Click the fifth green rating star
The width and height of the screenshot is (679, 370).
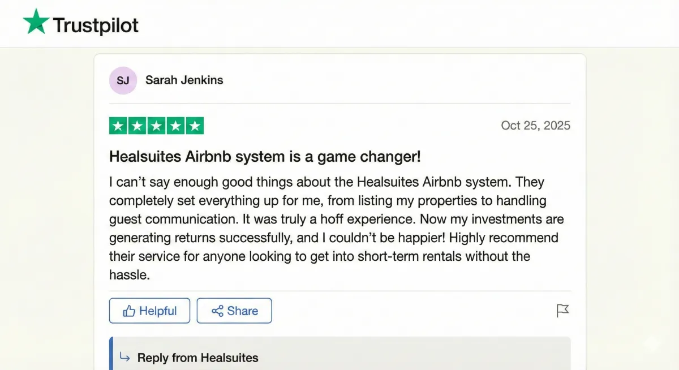(x=195, y=126)
